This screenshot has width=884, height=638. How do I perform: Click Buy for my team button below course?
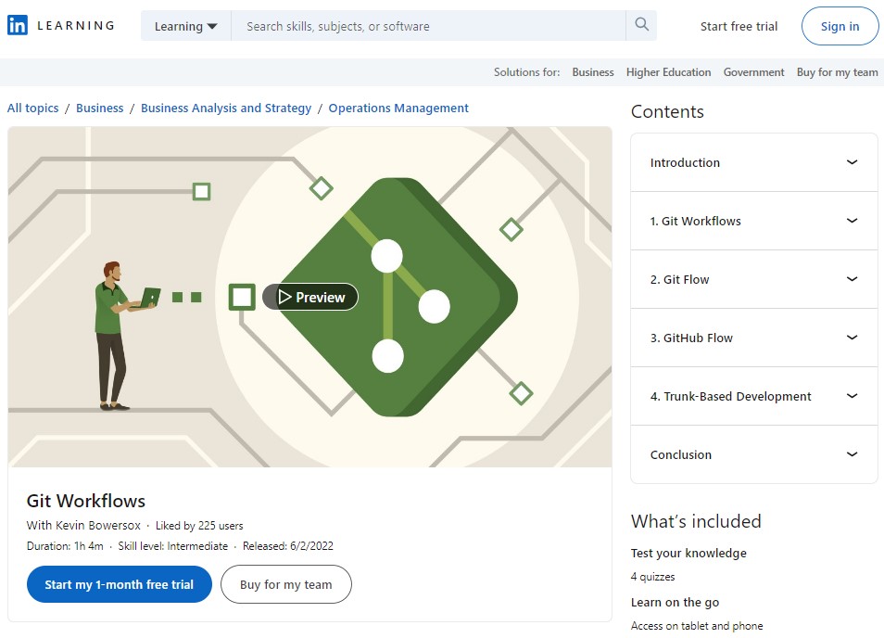pos(285,584)
